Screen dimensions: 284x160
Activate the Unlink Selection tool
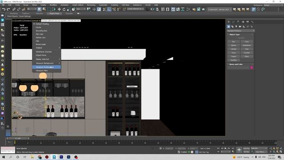pos(19,9)
